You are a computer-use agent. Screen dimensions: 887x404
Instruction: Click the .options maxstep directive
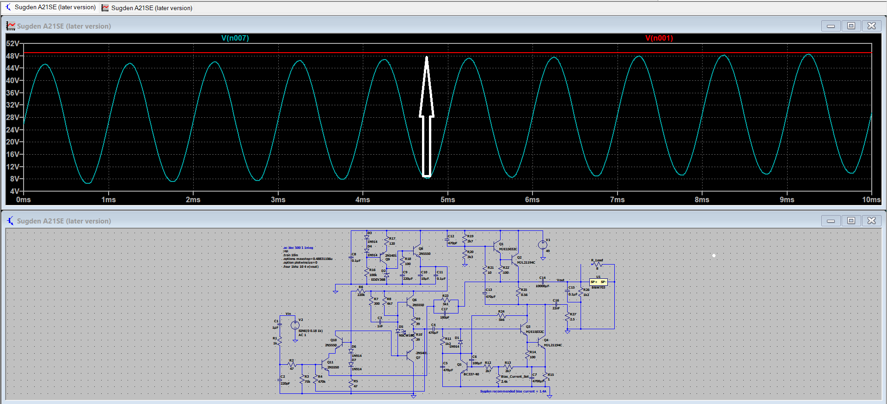(x=308, y=259)
